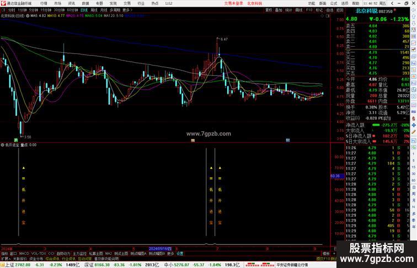
Task: Select 周 period in right sidebar
Action: click(x=414, y=194)
